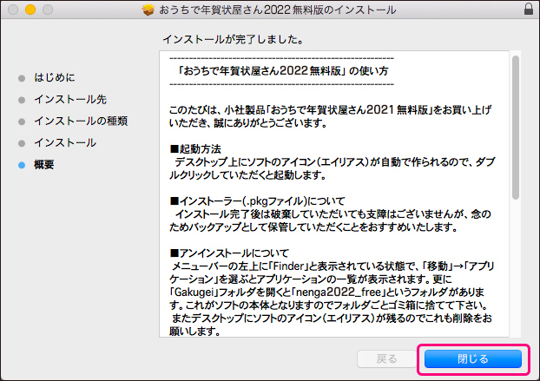Select the インストール先 step in sidebar
Image resolution: width=540 pixels, height=381 pixels.
click(70, 100)
